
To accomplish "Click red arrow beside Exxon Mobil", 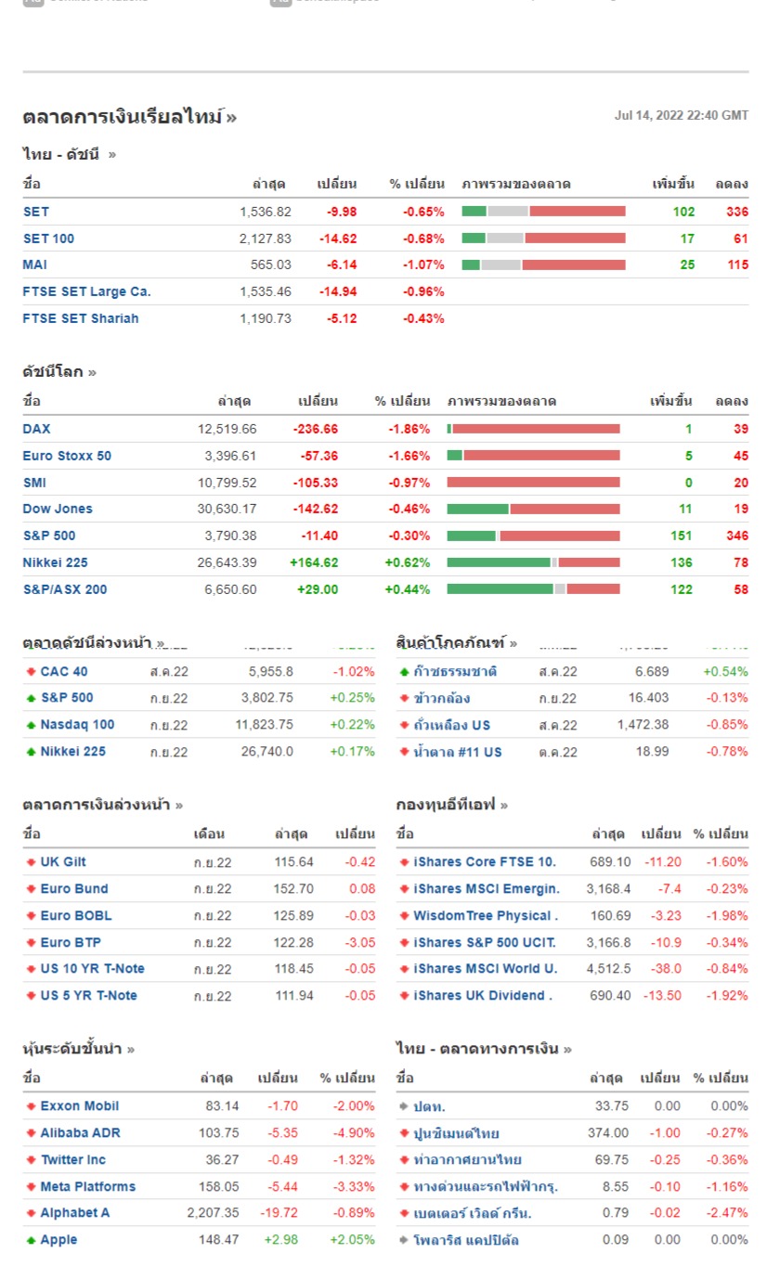I will click(x=31, y=1106).
